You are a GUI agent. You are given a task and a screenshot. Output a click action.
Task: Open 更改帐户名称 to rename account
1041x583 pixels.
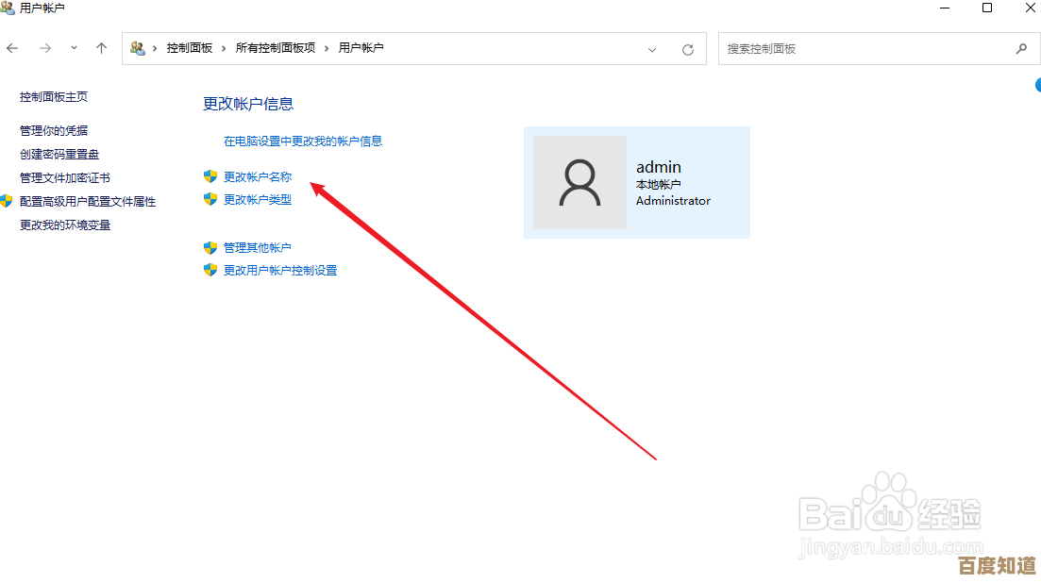click(257, 175)
